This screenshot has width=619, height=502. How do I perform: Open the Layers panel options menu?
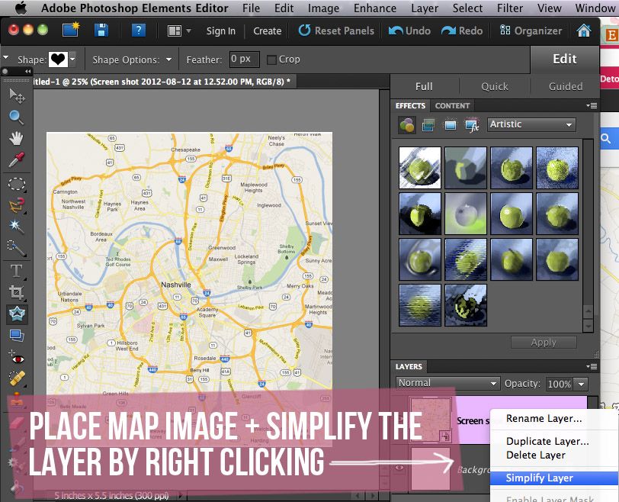coord(592,366)
